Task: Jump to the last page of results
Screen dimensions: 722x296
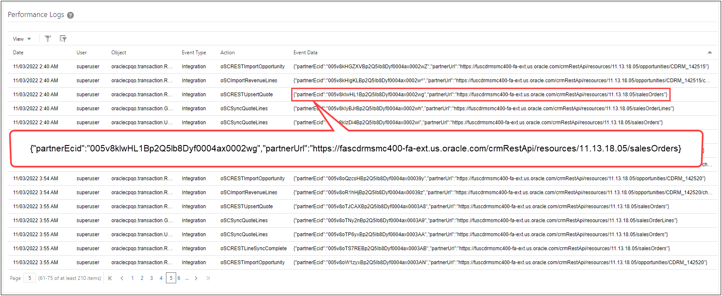Action: pos(208,278)
